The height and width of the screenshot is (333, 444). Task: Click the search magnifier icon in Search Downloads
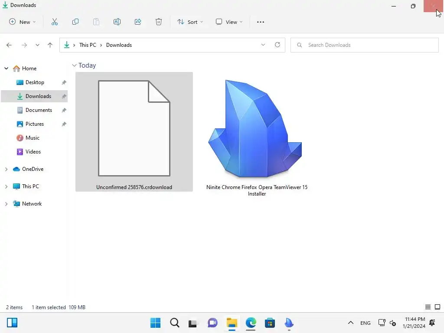pyautogui.click(x=299, y=45)
